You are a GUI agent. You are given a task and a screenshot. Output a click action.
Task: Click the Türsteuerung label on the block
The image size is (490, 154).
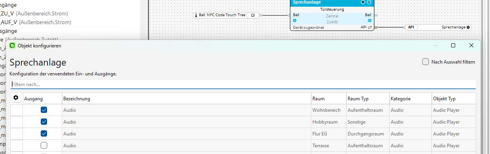pos(332,9)
